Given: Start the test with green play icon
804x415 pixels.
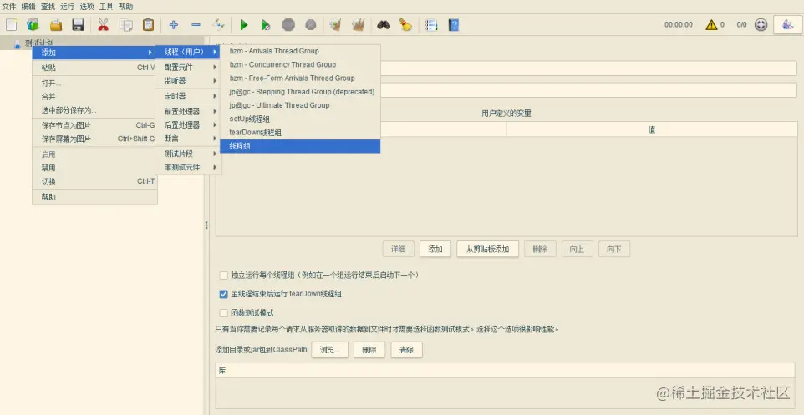Looking at the screenshot, I should pos(243,24).
